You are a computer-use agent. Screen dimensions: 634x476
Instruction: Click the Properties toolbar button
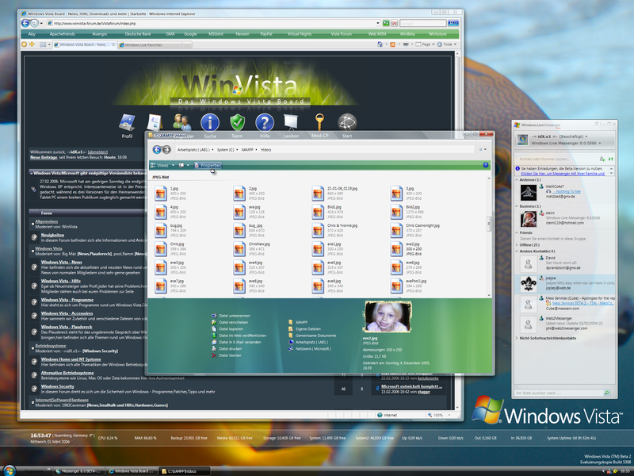pyautogui.click(x=208, y=166)
